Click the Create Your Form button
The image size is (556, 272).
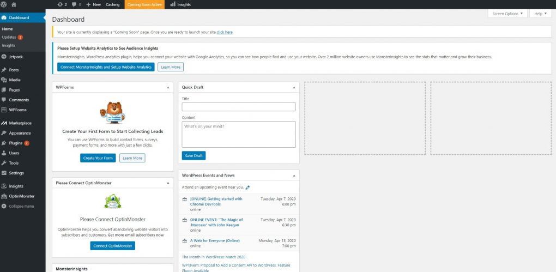click(98, 158)
